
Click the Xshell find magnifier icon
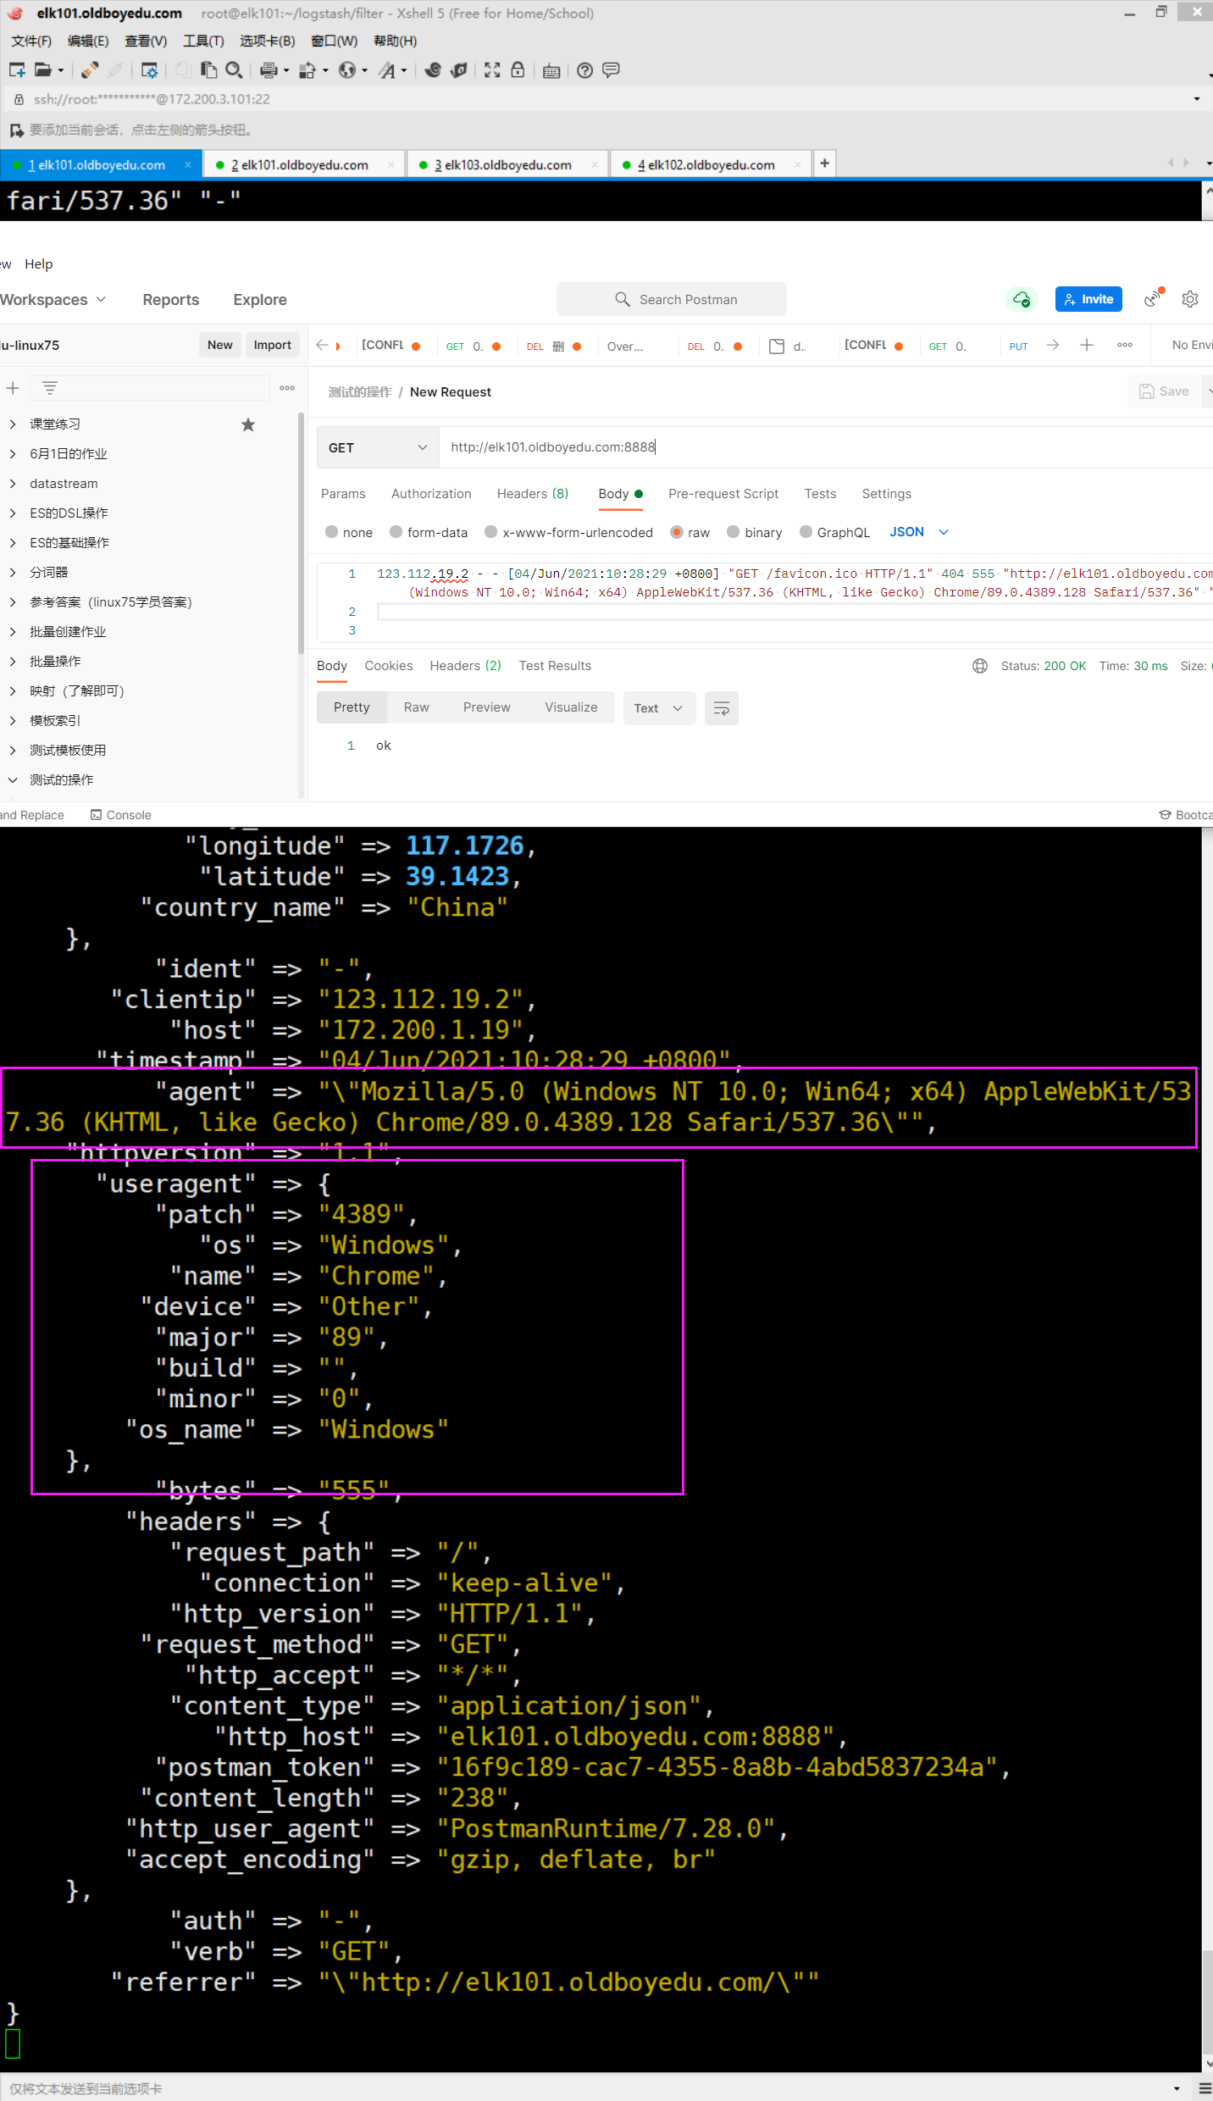pyautogui.click(x=235, y=70)
